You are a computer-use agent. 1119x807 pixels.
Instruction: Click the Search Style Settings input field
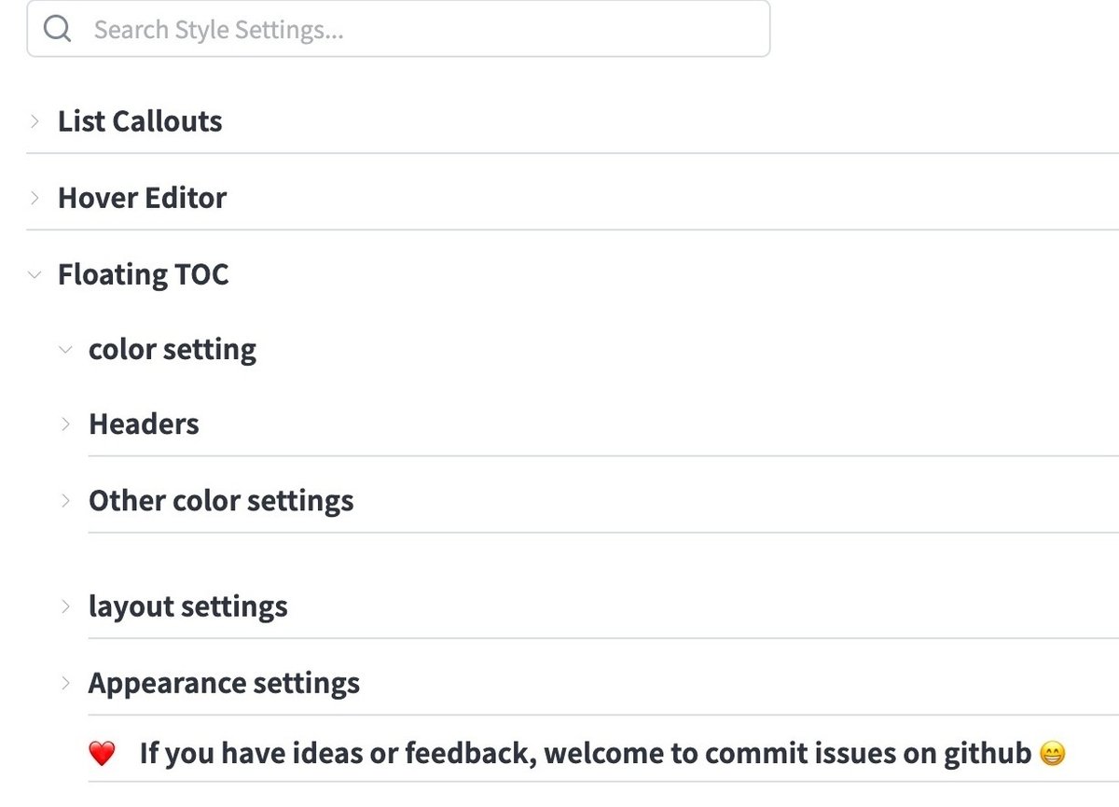(x=420, y=30)
